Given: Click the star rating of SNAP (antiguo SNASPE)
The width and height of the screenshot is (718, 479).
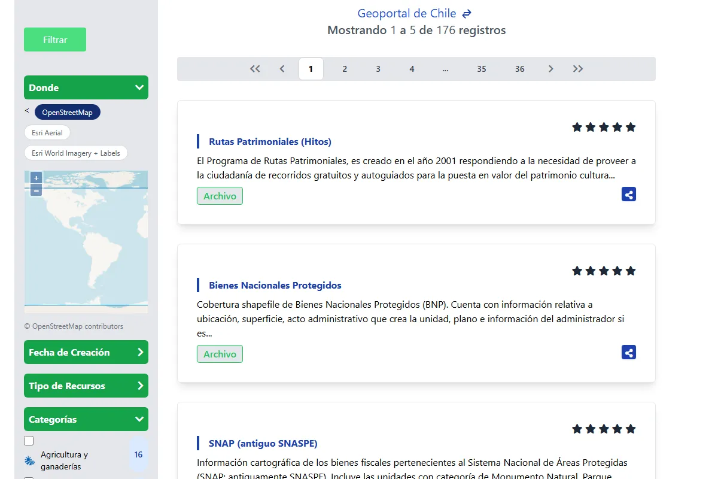Looking at the screenshot, I should point(604,429).
